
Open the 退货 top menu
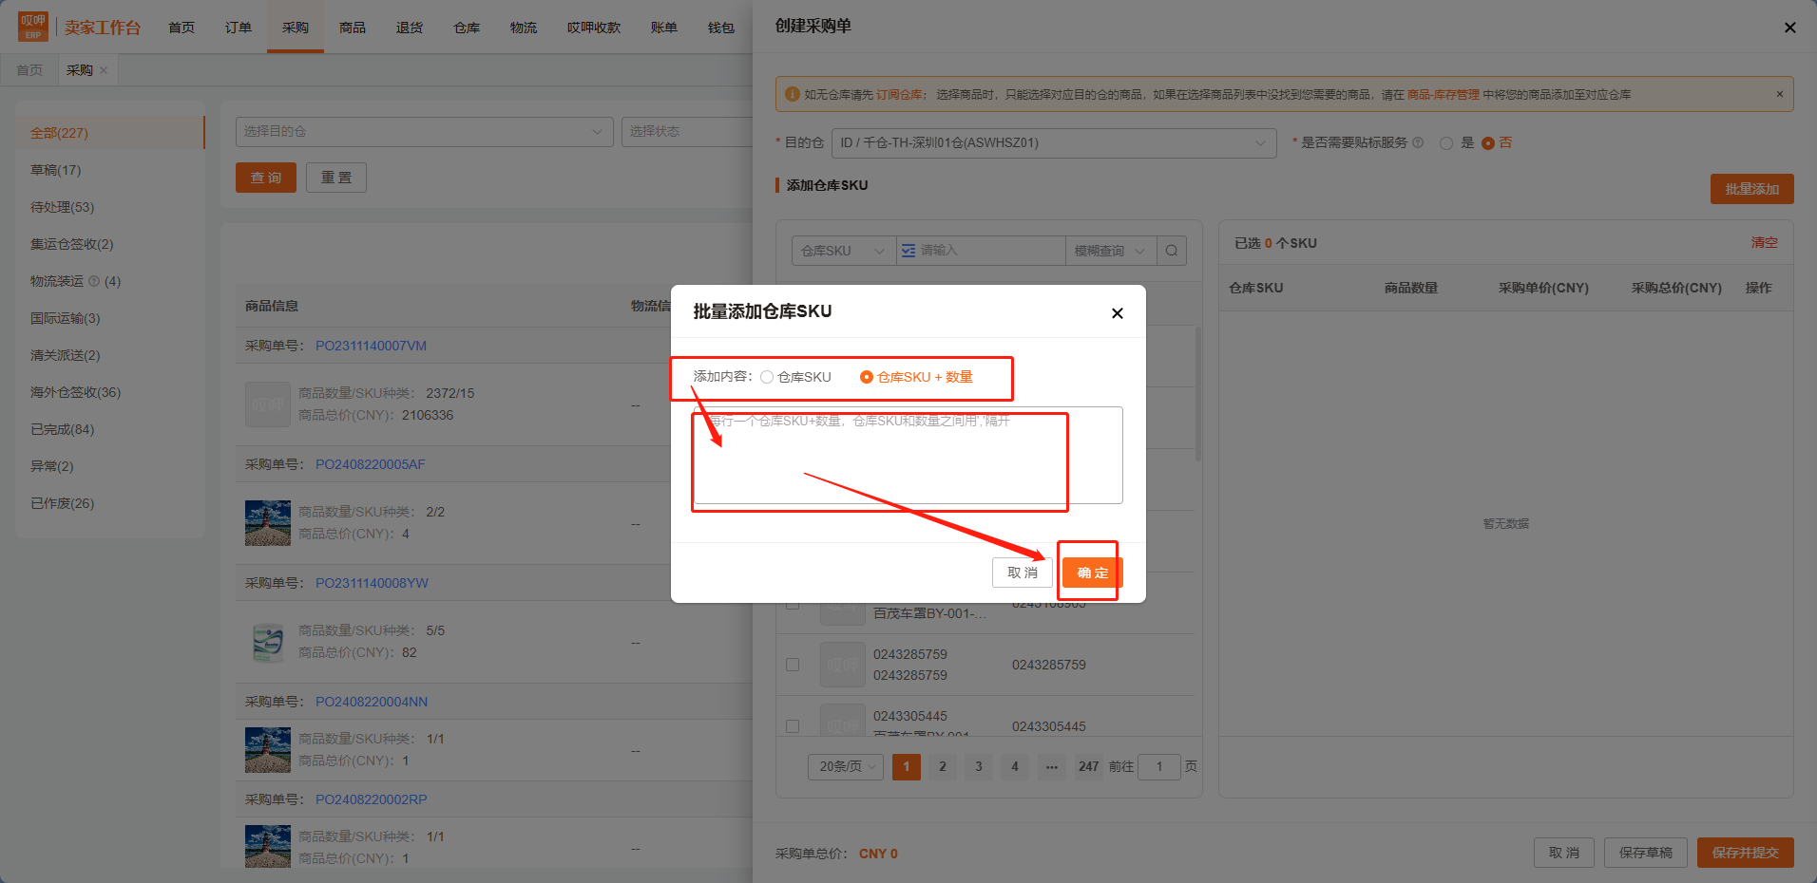[x=410, y=28]
